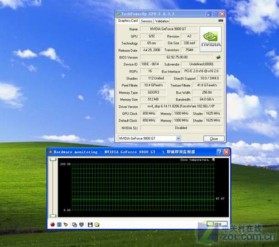Viewport: 279px width, 247px height.
Task: Click the Pixel Fillrate value 10.4 GPixel/s
Action: pyautogui.click(x=153, y=85)
